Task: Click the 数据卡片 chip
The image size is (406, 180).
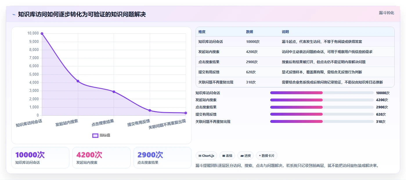Action: click(x=266, y=156)
